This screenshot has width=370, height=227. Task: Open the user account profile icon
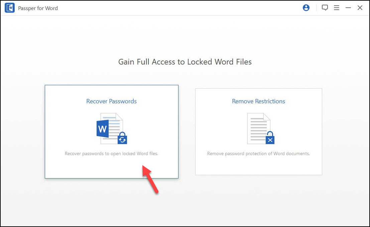306,8
